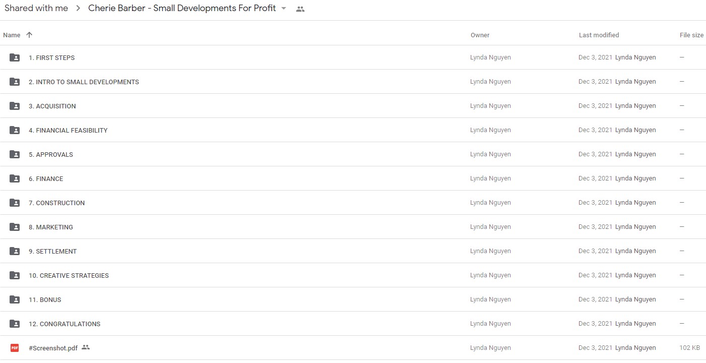Select the folder icon for 10. CREATIVE STRATEGIES
Viewport: 706px width, 363px height.
[x=15, y=275]
